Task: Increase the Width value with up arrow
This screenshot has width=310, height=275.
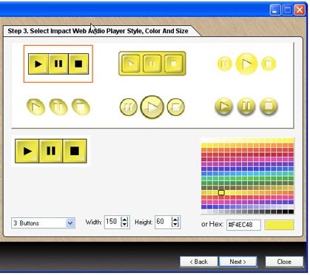Action: coord(125,220)
